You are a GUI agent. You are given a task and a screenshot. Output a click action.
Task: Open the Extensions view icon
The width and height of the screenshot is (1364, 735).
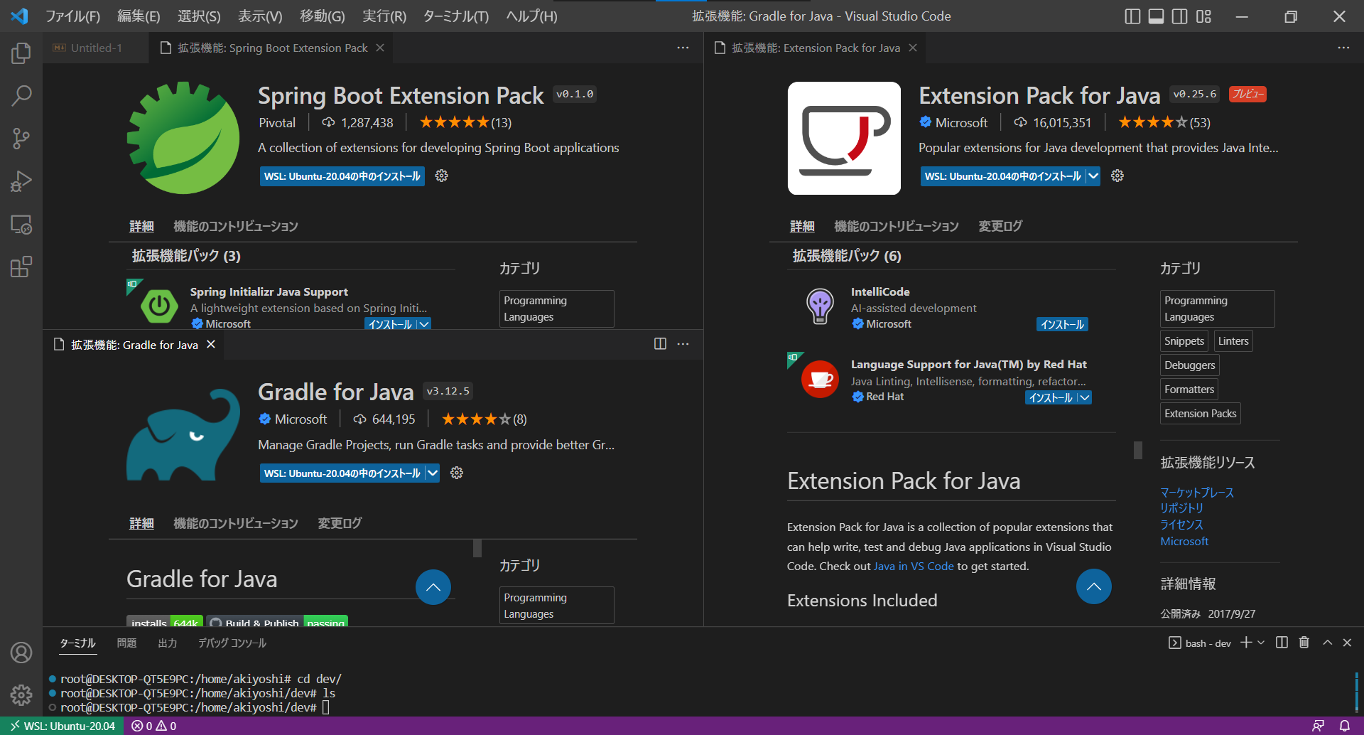point(21,267)
